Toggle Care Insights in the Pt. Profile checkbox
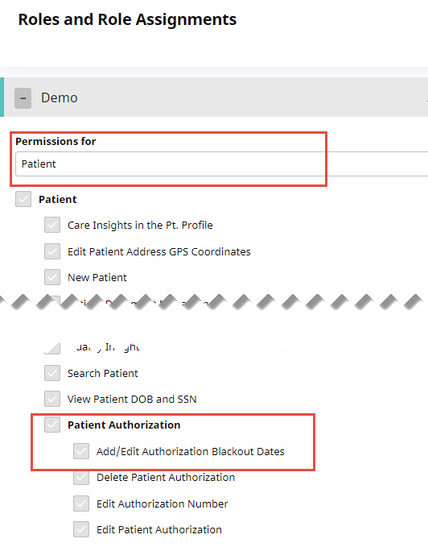This screenshot has width=428, height=547. pos(52,225)
